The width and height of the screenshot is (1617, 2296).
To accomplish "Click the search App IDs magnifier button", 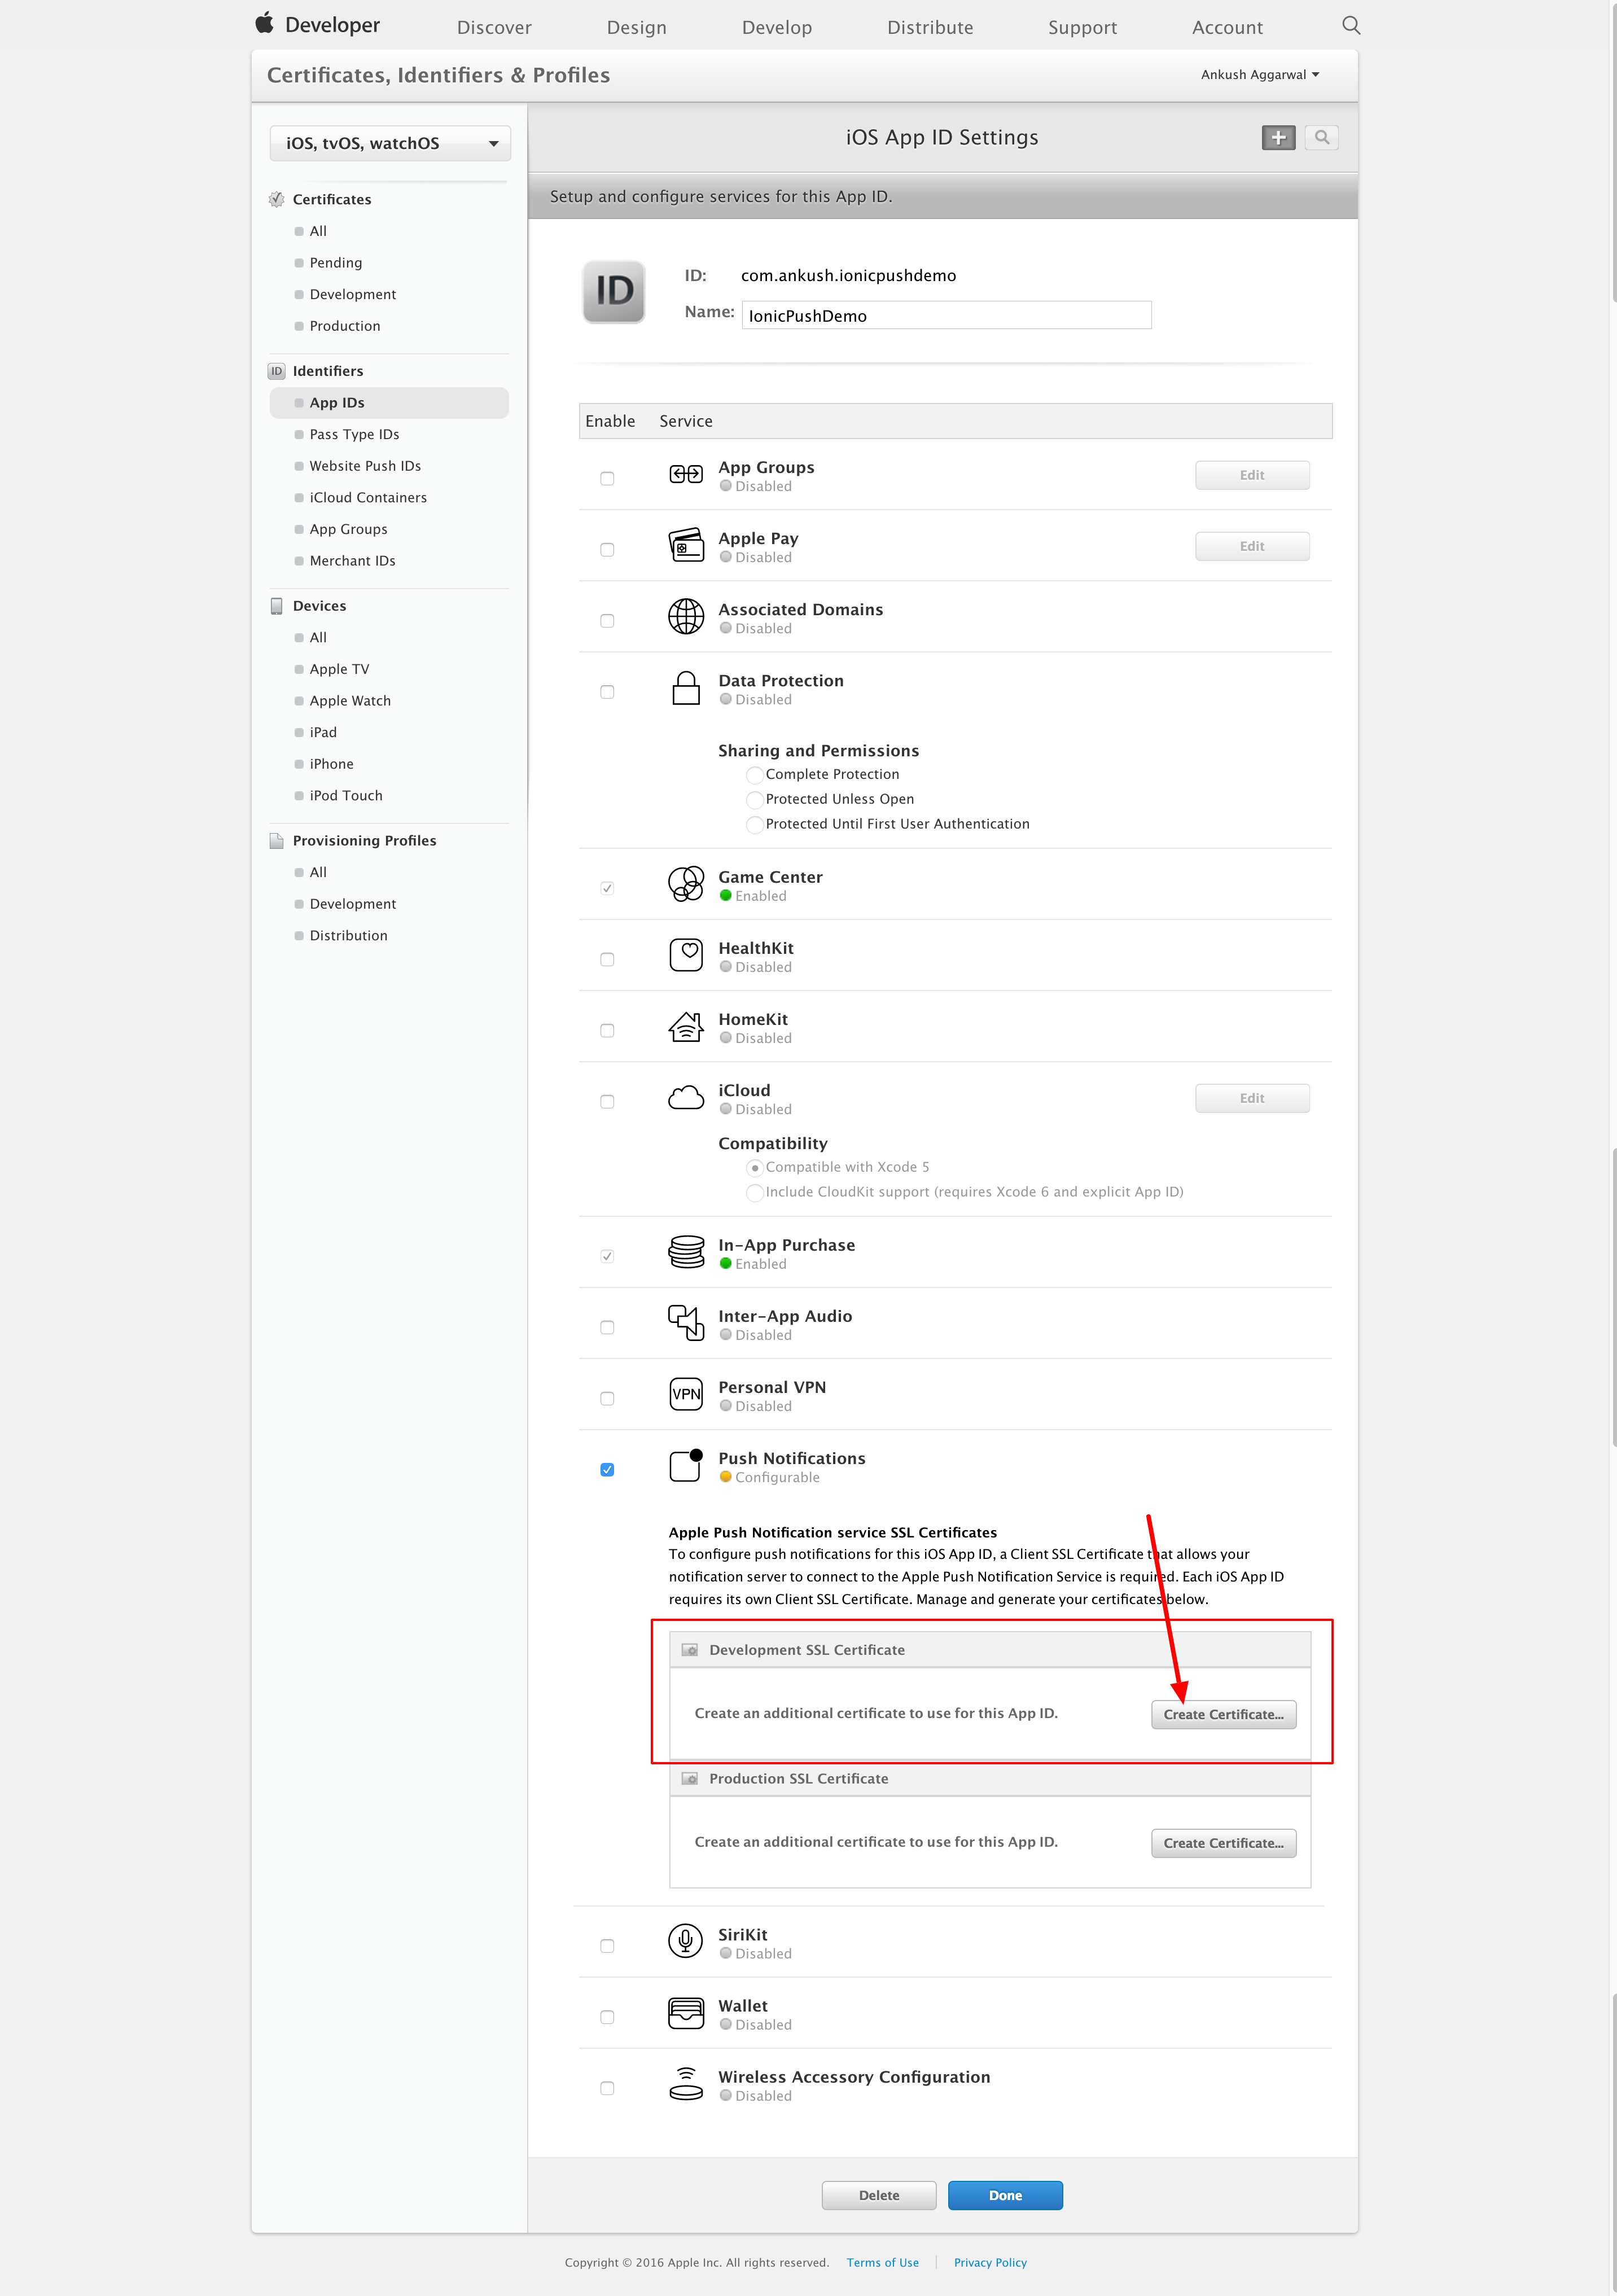I will coord(1322,138).
